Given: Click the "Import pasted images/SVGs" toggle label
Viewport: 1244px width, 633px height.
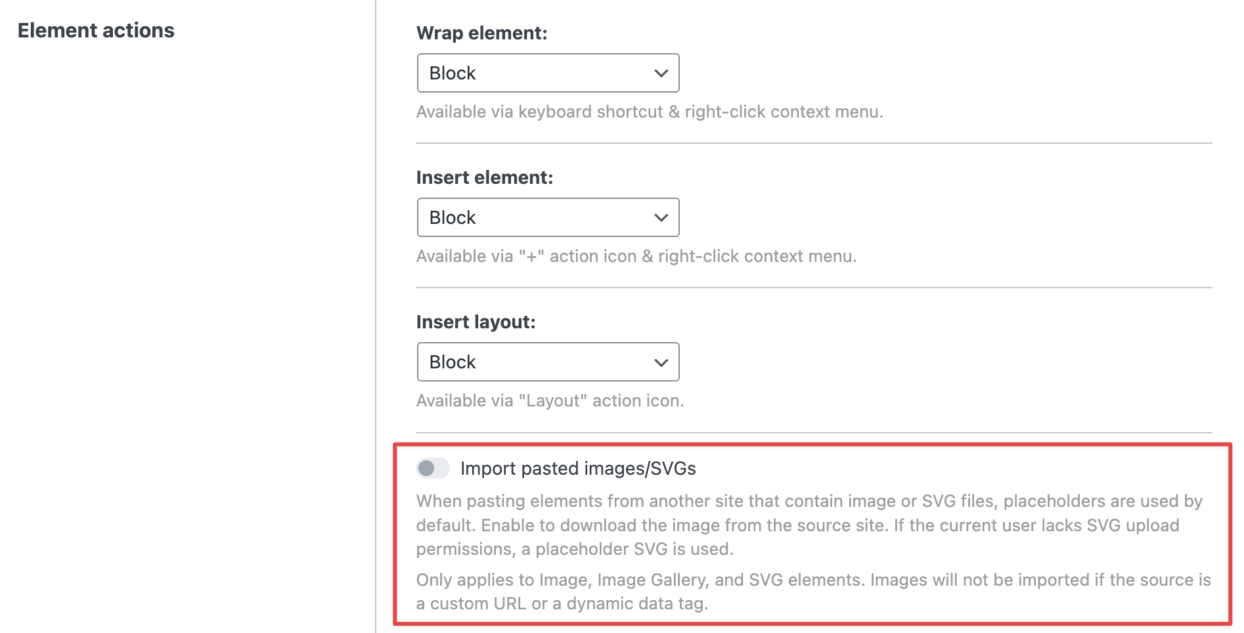Looking at the screenshot, I should click(x=578, y=468).
